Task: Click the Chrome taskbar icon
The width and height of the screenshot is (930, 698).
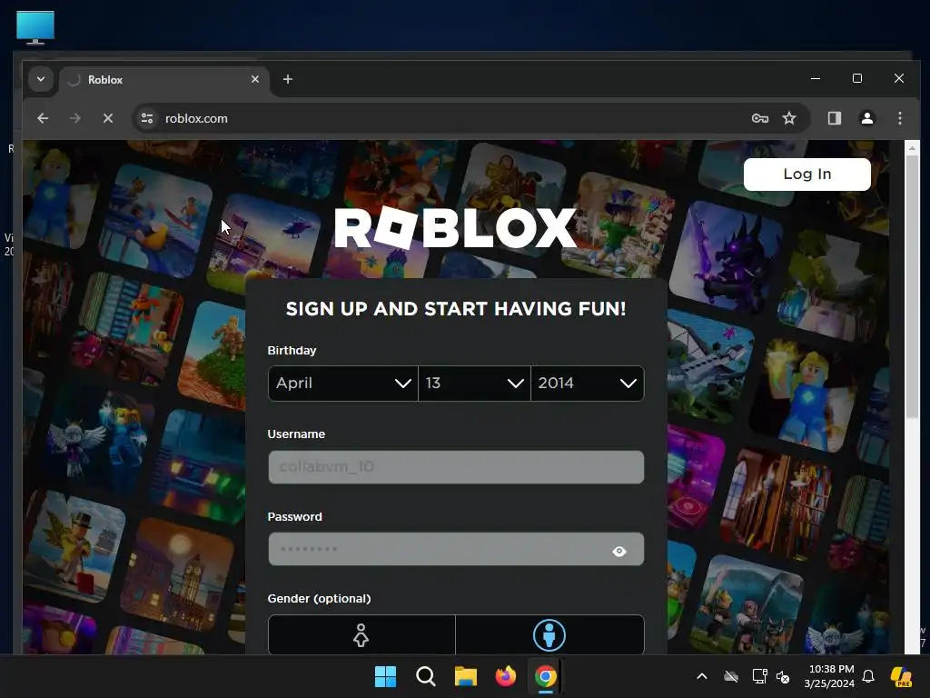Action: coord(546,676)
